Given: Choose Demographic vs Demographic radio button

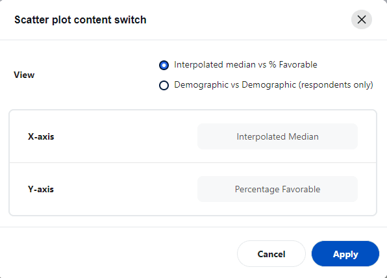Looking at the screenshot, I should [164, 86].
